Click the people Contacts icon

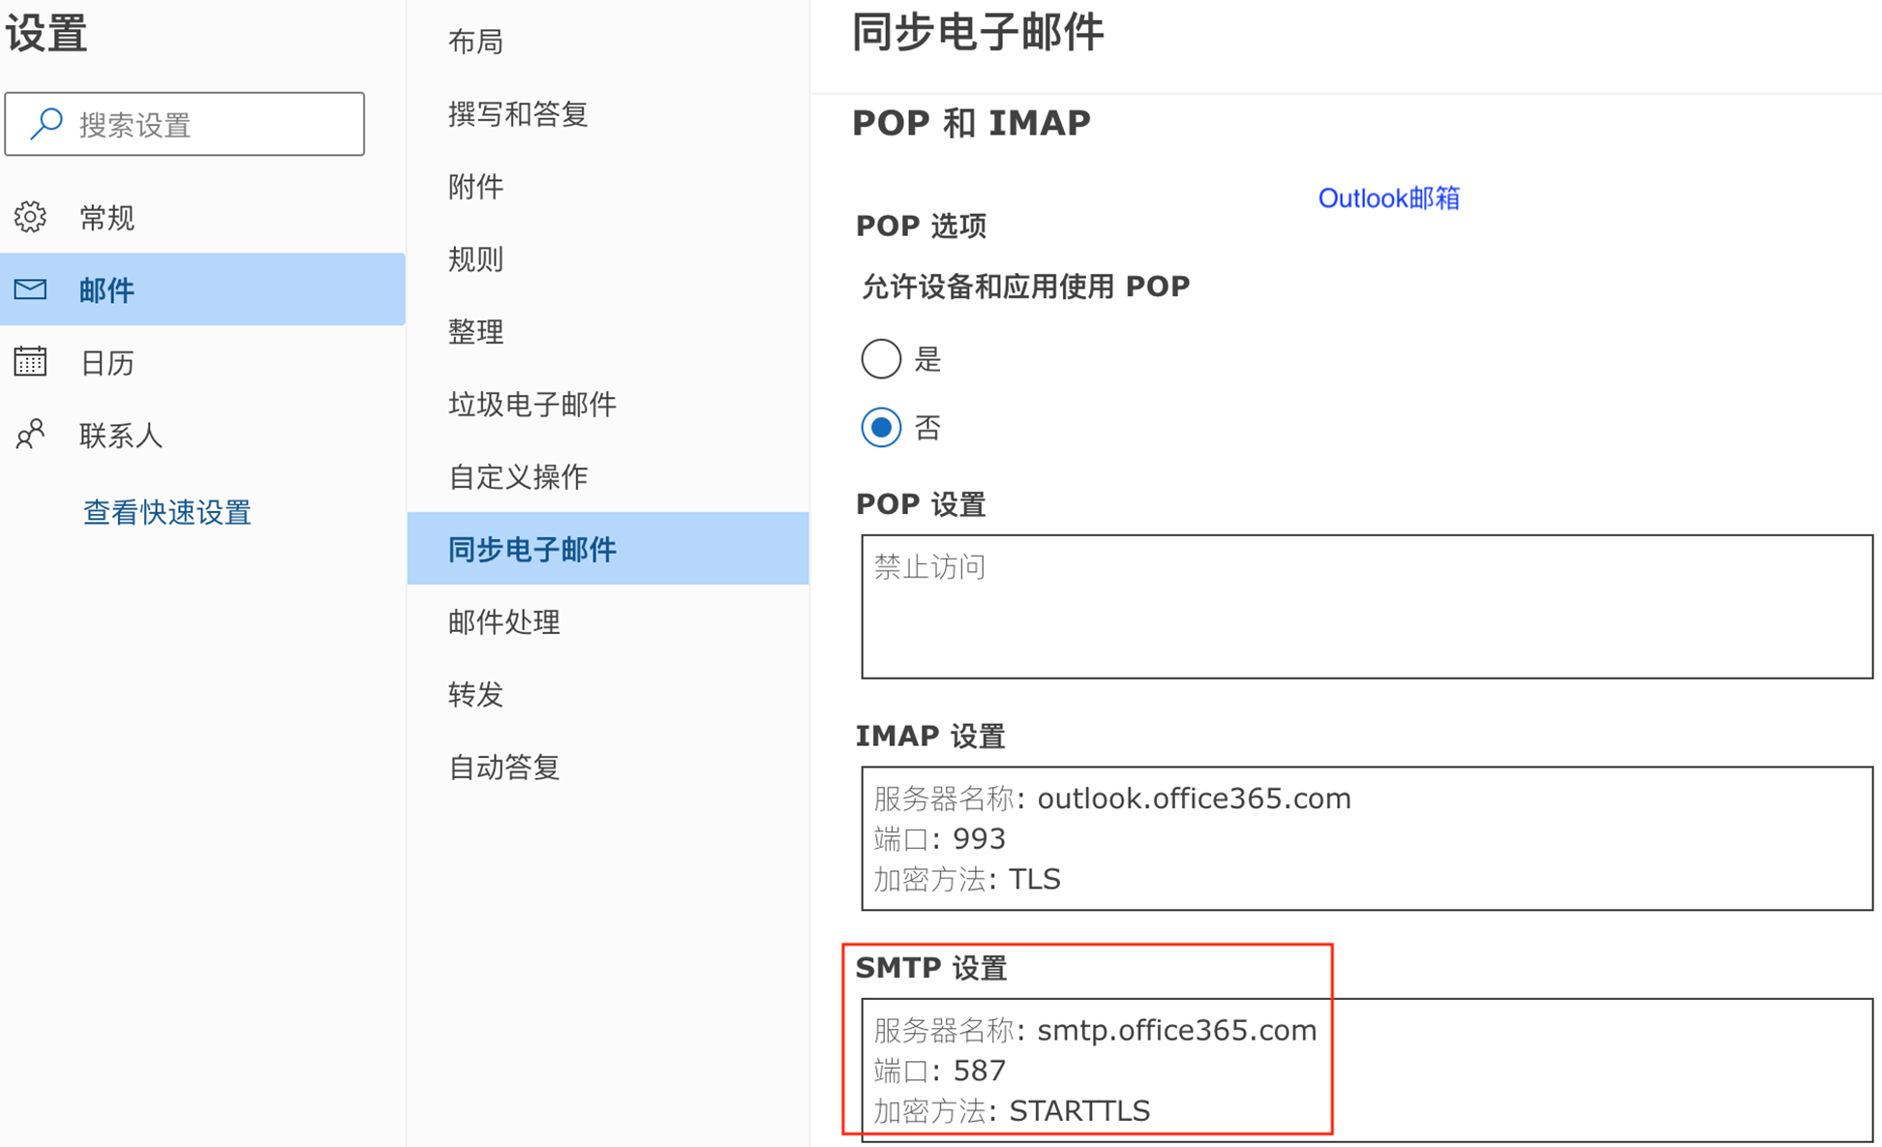(x=30, y=435)
